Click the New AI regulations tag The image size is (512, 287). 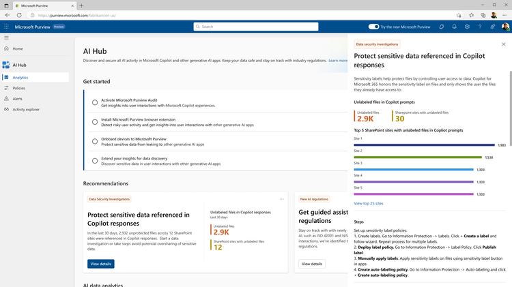(x=314, y=199)
